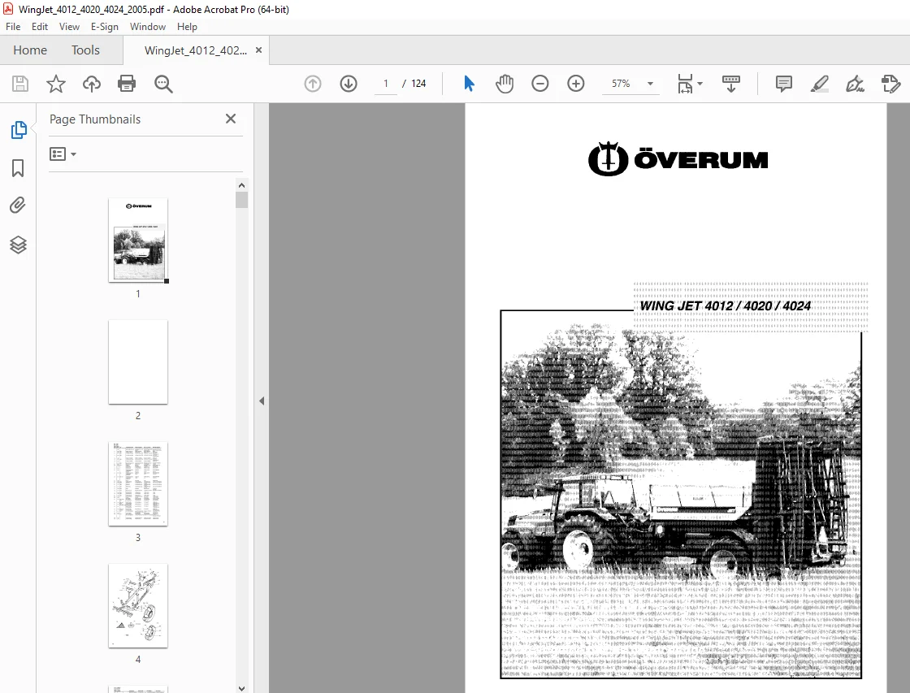Select page 1 thumbnail

138,240
